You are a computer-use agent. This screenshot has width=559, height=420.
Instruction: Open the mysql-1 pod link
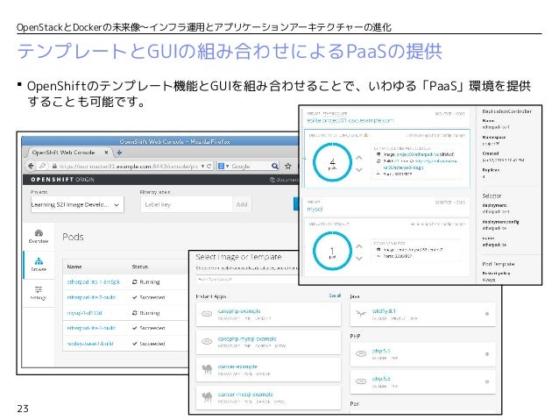point(84,313)
